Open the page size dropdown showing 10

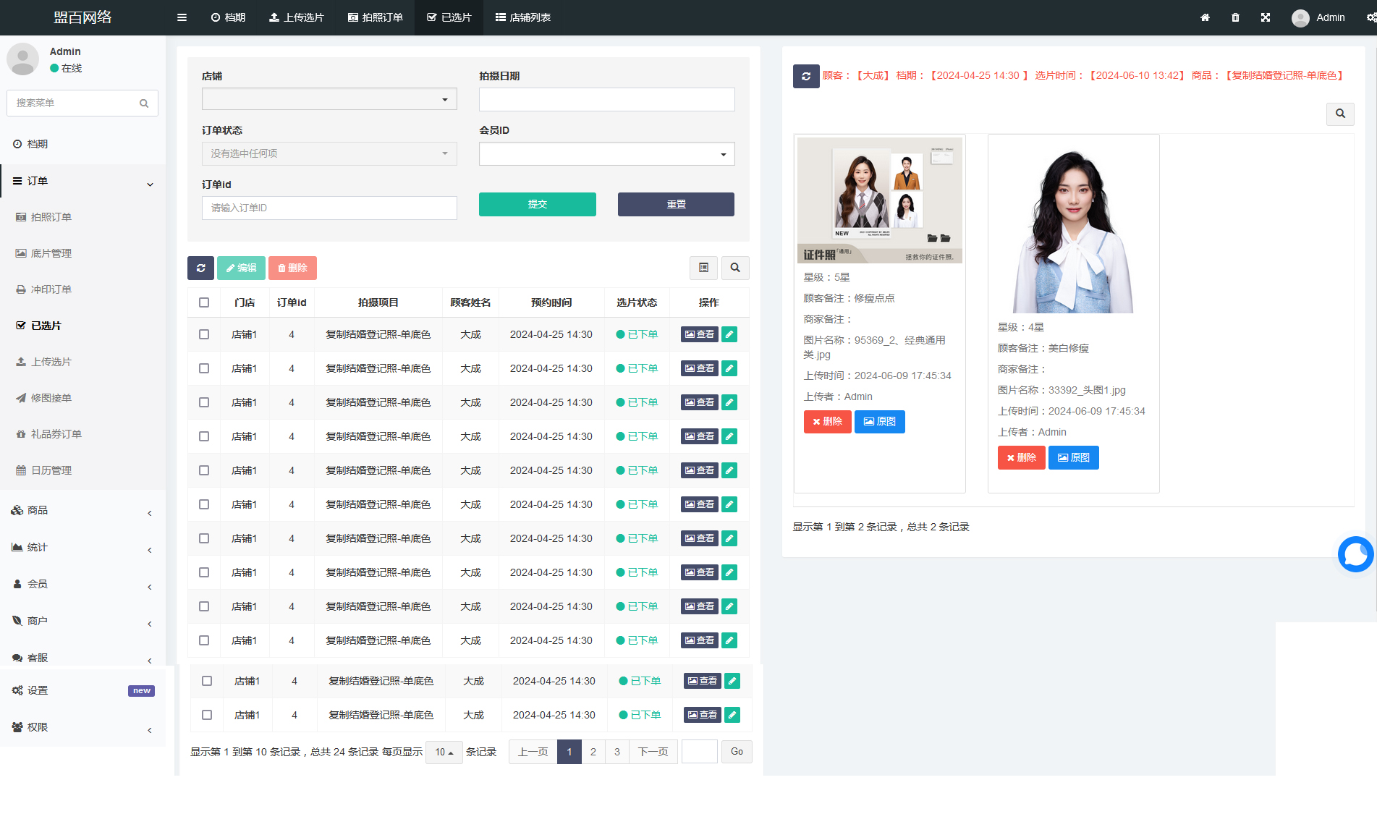(x=444, y=752)
